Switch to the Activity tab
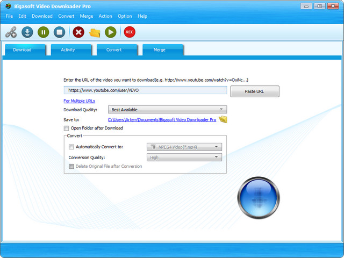The height and width of the screenshot is (258, 344). 68,50
